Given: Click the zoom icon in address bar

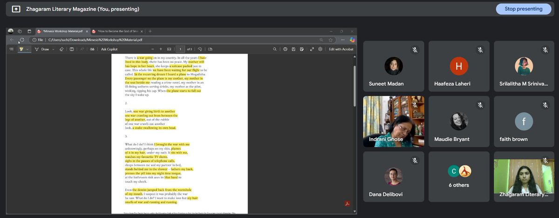Looking at the screenshot, I should (321, 40).
